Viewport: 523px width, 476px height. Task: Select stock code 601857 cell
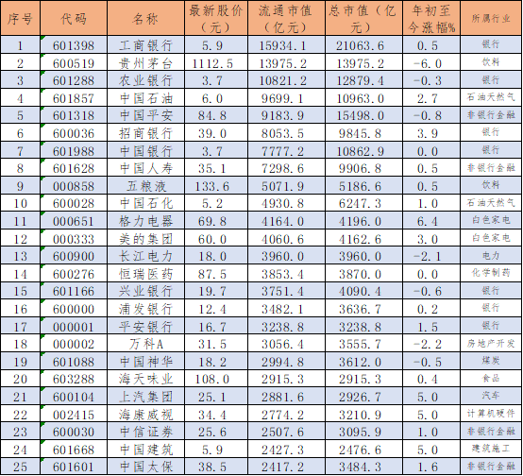(x=74, y=97)
